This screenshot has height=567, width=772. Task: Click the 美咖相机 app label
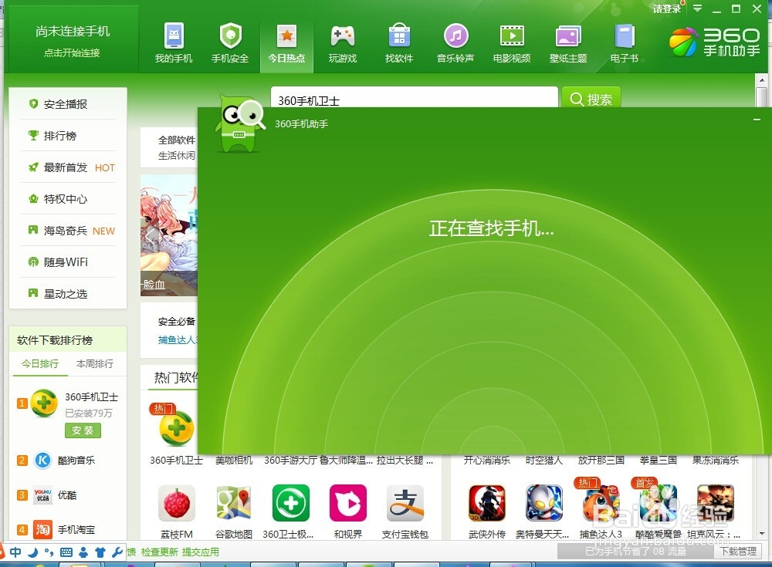coord(234,461)
